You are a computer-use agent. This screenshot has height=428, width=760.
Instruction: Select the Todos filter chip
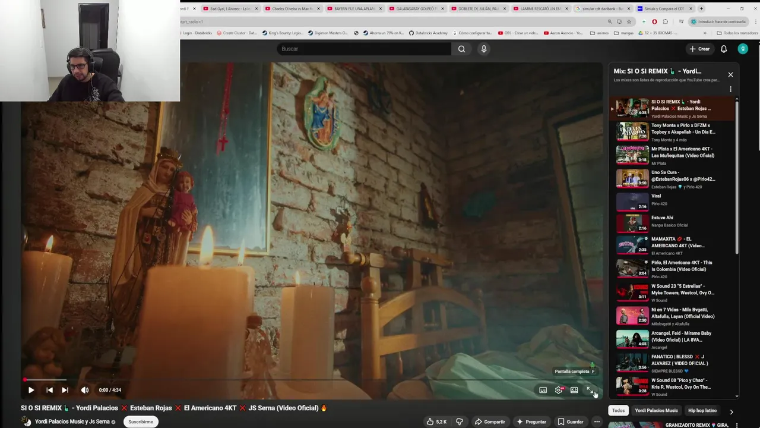[618, 410]
